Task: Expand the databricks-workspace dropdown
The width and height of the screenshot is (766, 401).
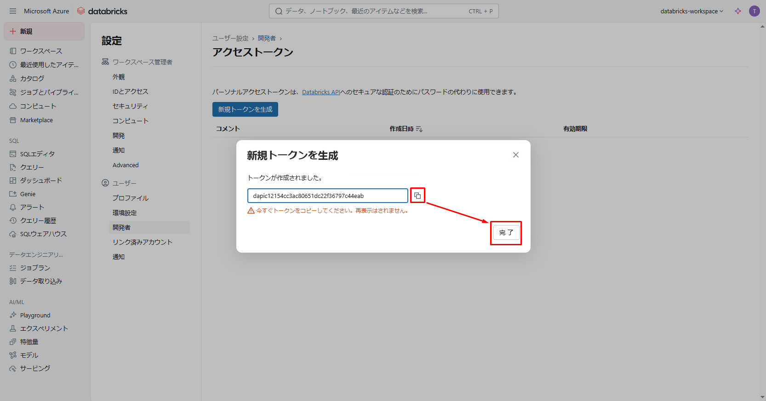Action: point(692,11)
